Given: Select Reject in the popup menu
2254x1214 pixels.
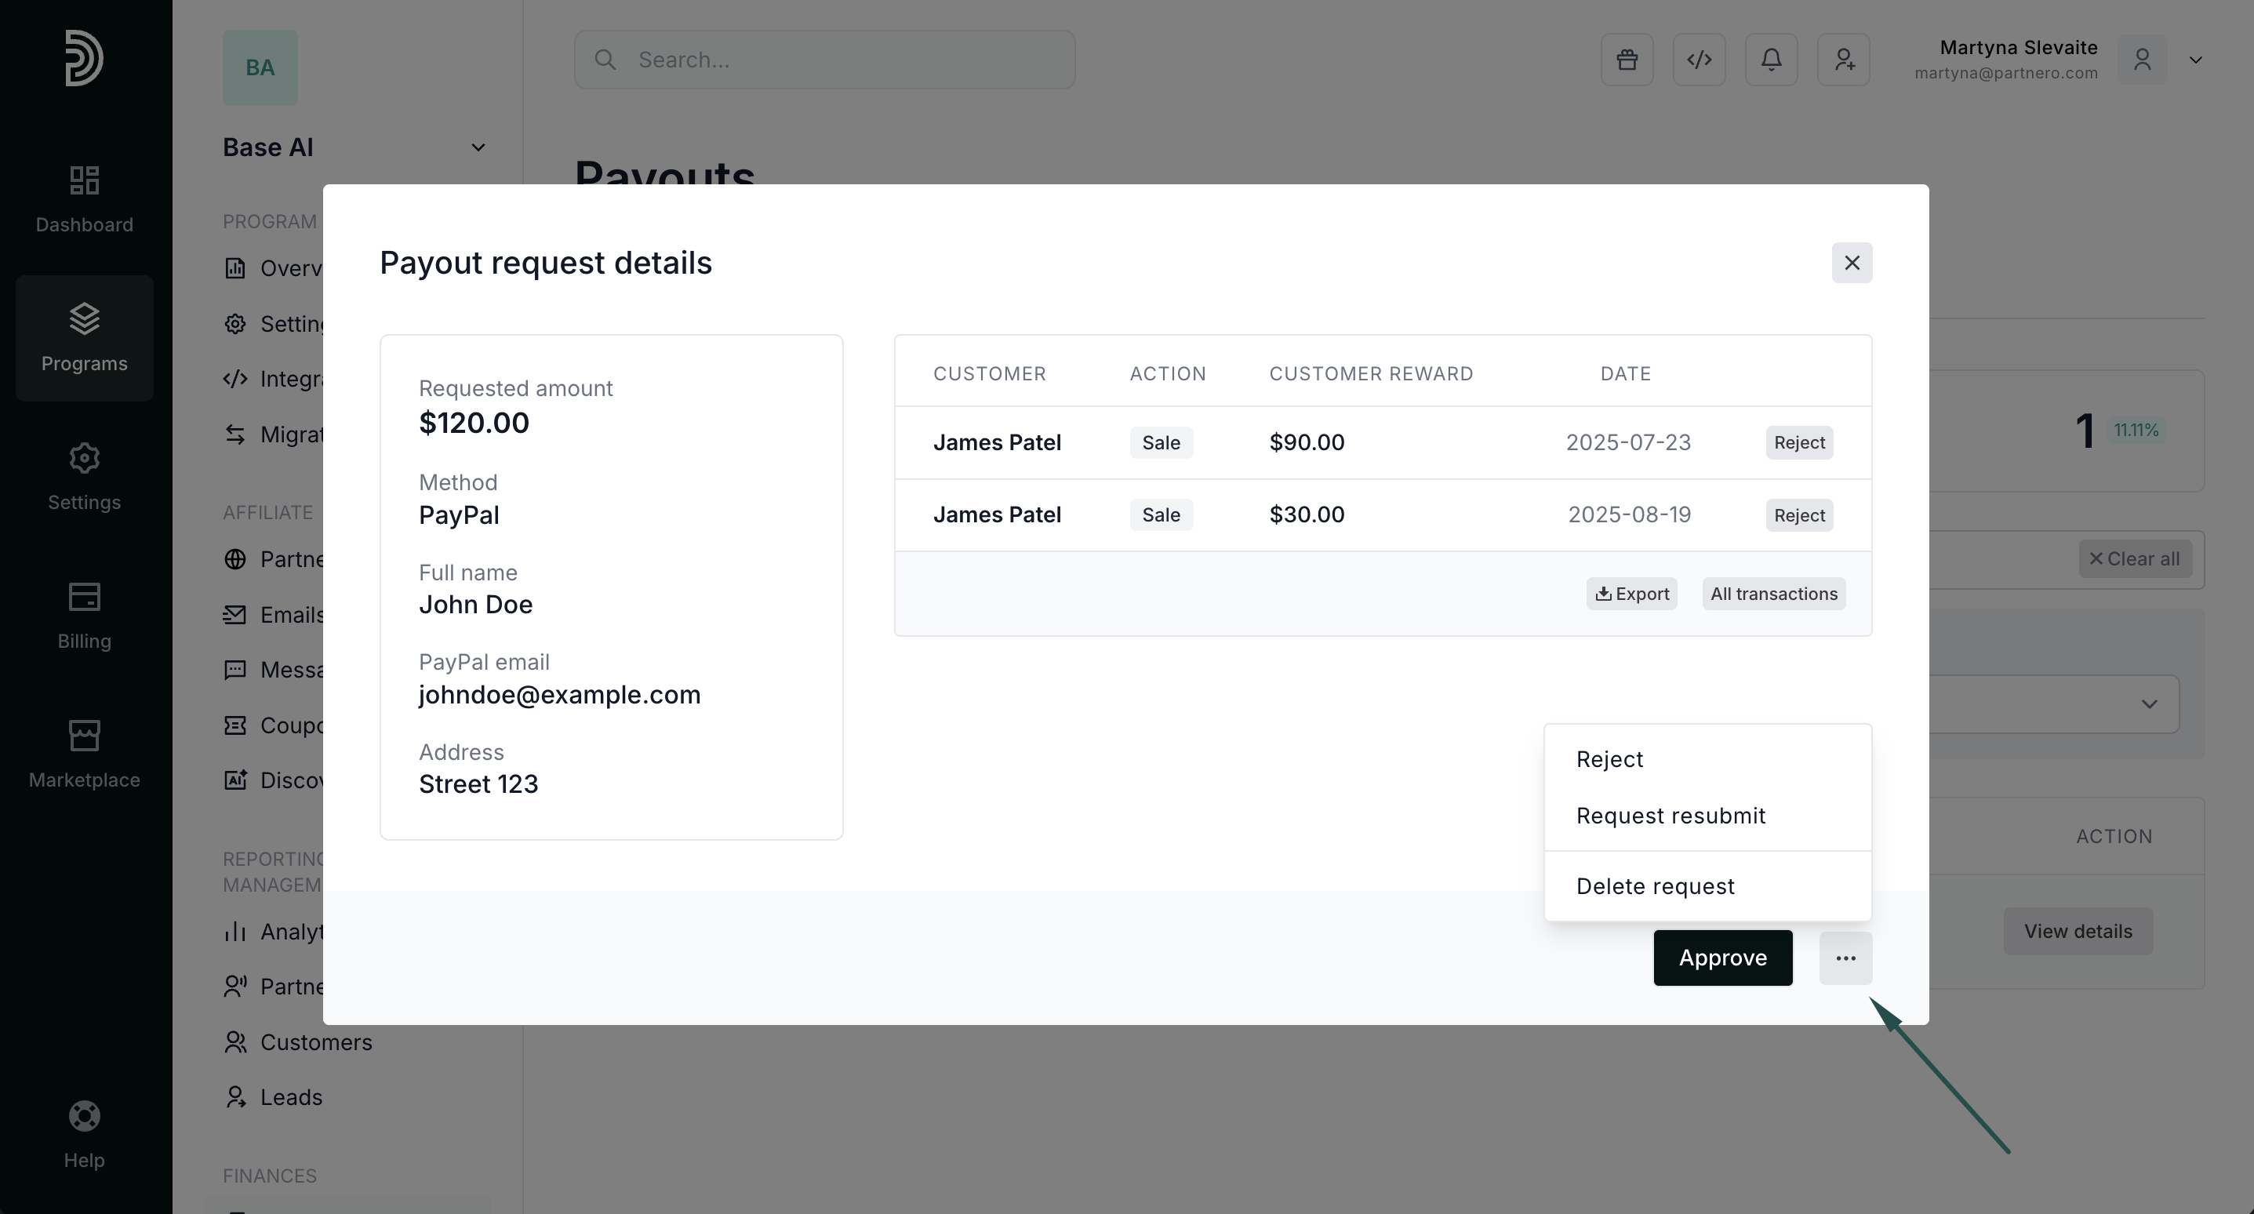Looking at the screenshot, I should (1609, 759).
